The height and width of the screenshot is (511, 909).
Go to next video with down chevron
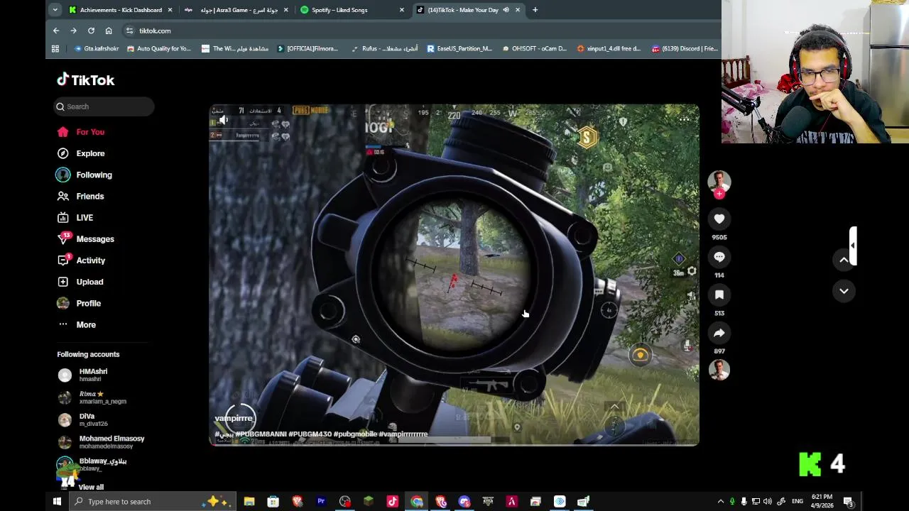[x=844, y=291]
